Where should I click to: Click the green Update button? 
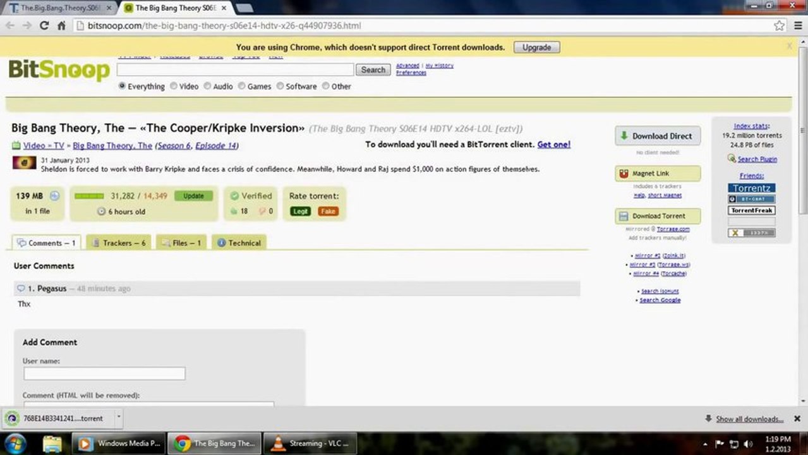click(193, 196)
